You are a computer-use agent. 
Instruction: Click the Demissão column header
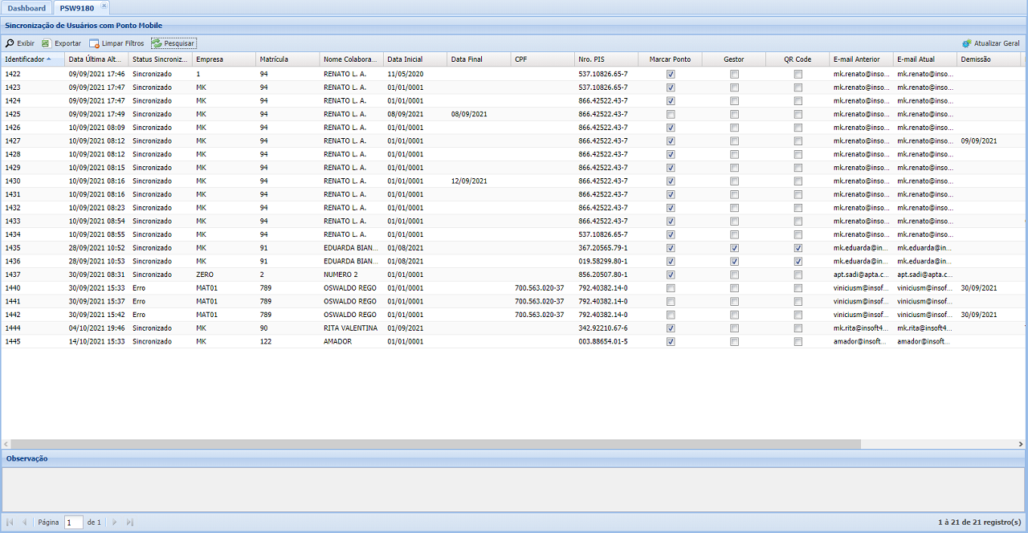coord(989,59)
